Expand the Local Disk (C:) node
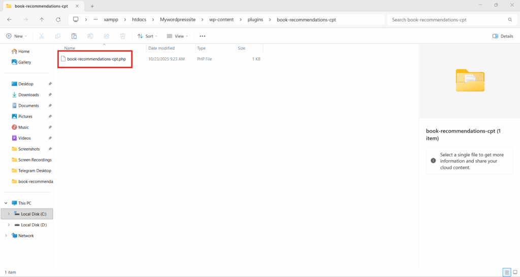The height and width of the screenshot is (277, 520). [9, 214]
